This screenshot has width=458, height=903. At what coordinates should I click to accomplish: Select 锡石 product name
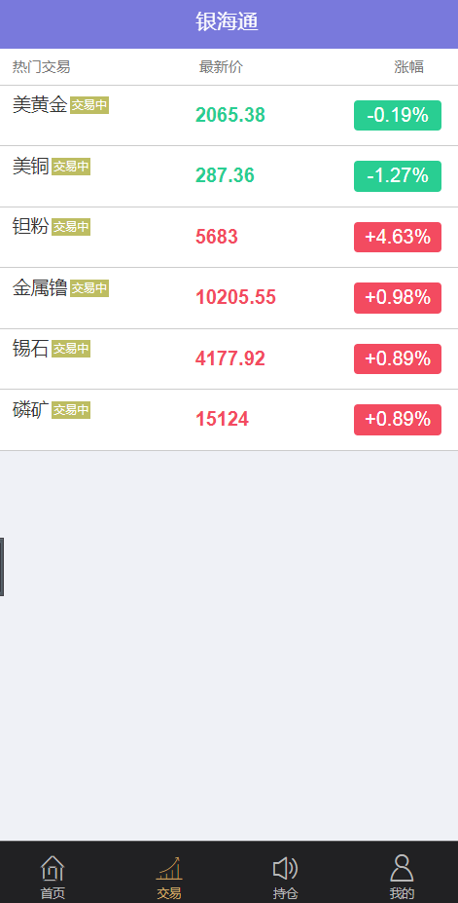(31, 349)
